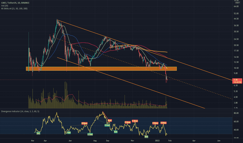This screenshot has height=143, width=243.
Task: Click the 24.50 price axis value
Action: click(236, 39)
